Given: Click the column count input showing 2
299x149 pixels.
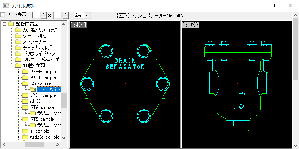Looking at the screenshot, I should (x=36, y=15).
